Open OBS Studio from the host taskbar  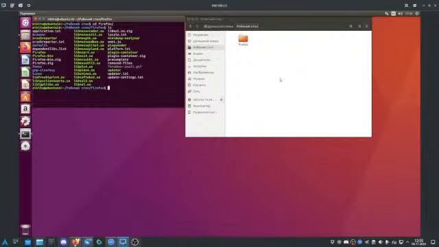click(135, 242)
